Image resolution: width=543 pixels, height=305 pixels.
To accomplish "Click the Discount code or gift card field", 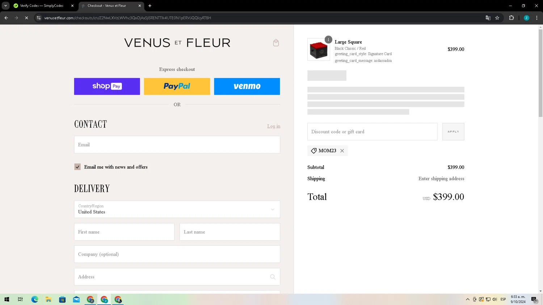I will click(372, 132).
